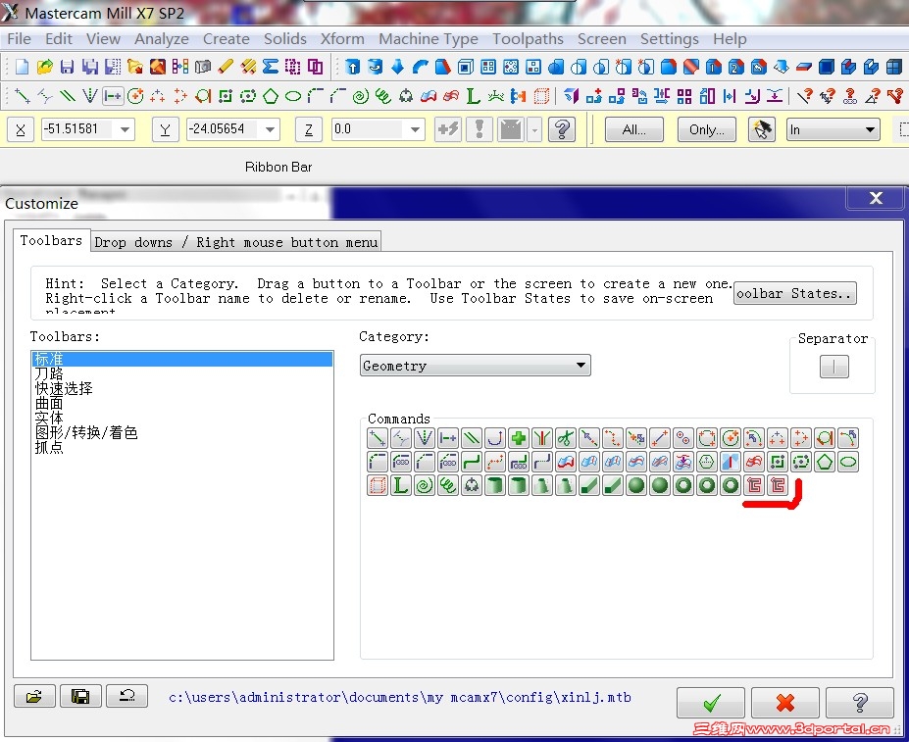
Task: Click the scissors trim command icon
Action: tap(566, 438)
